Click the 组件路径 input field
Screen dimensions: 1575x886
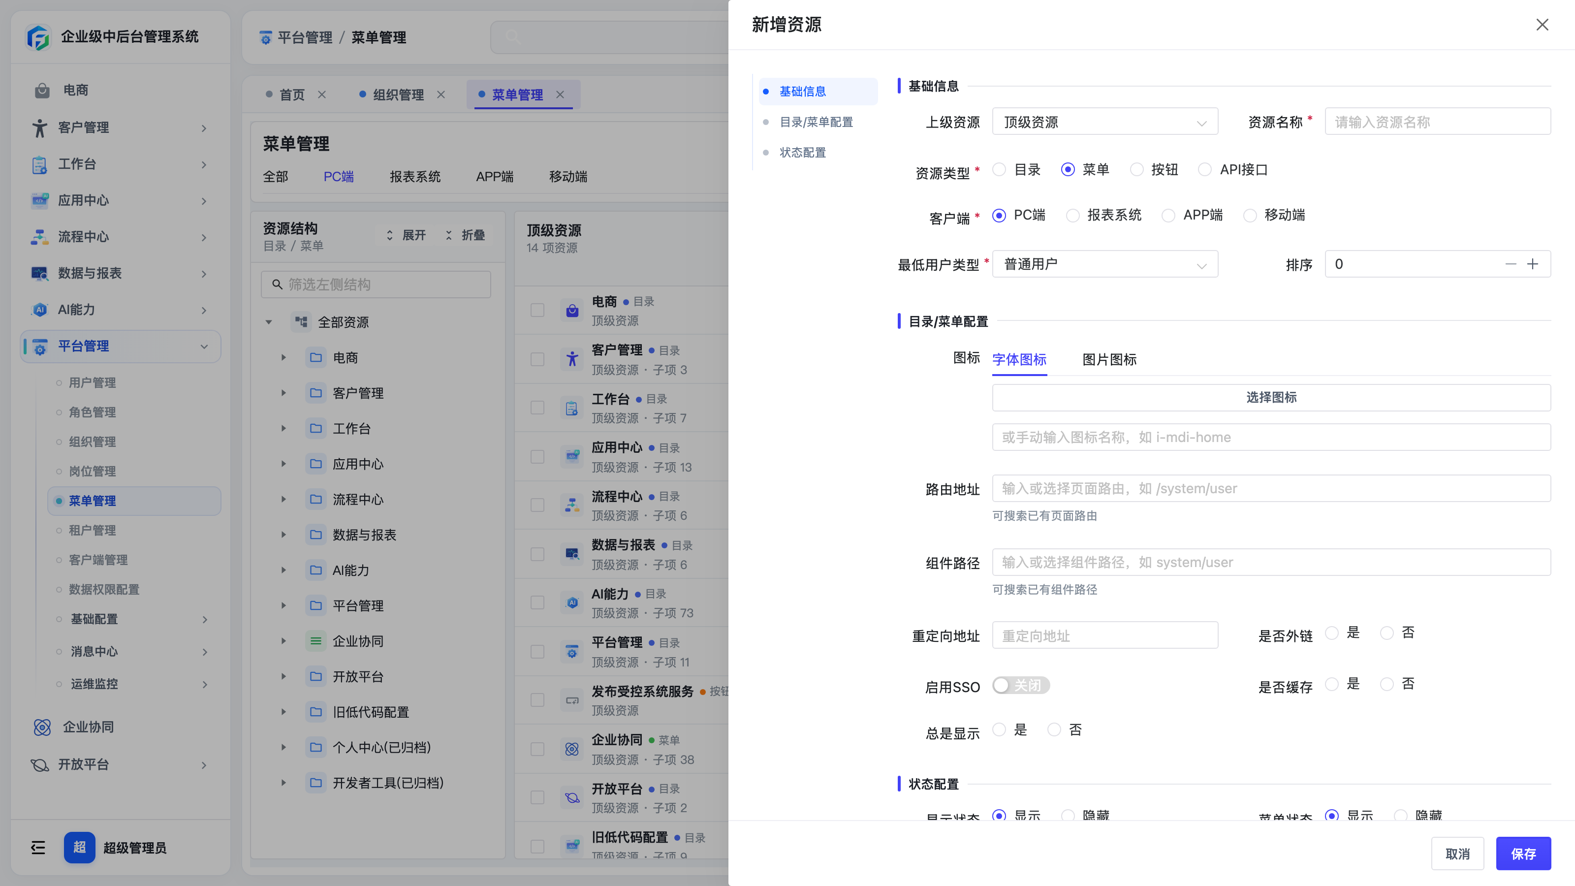[x=1271, y=562]
